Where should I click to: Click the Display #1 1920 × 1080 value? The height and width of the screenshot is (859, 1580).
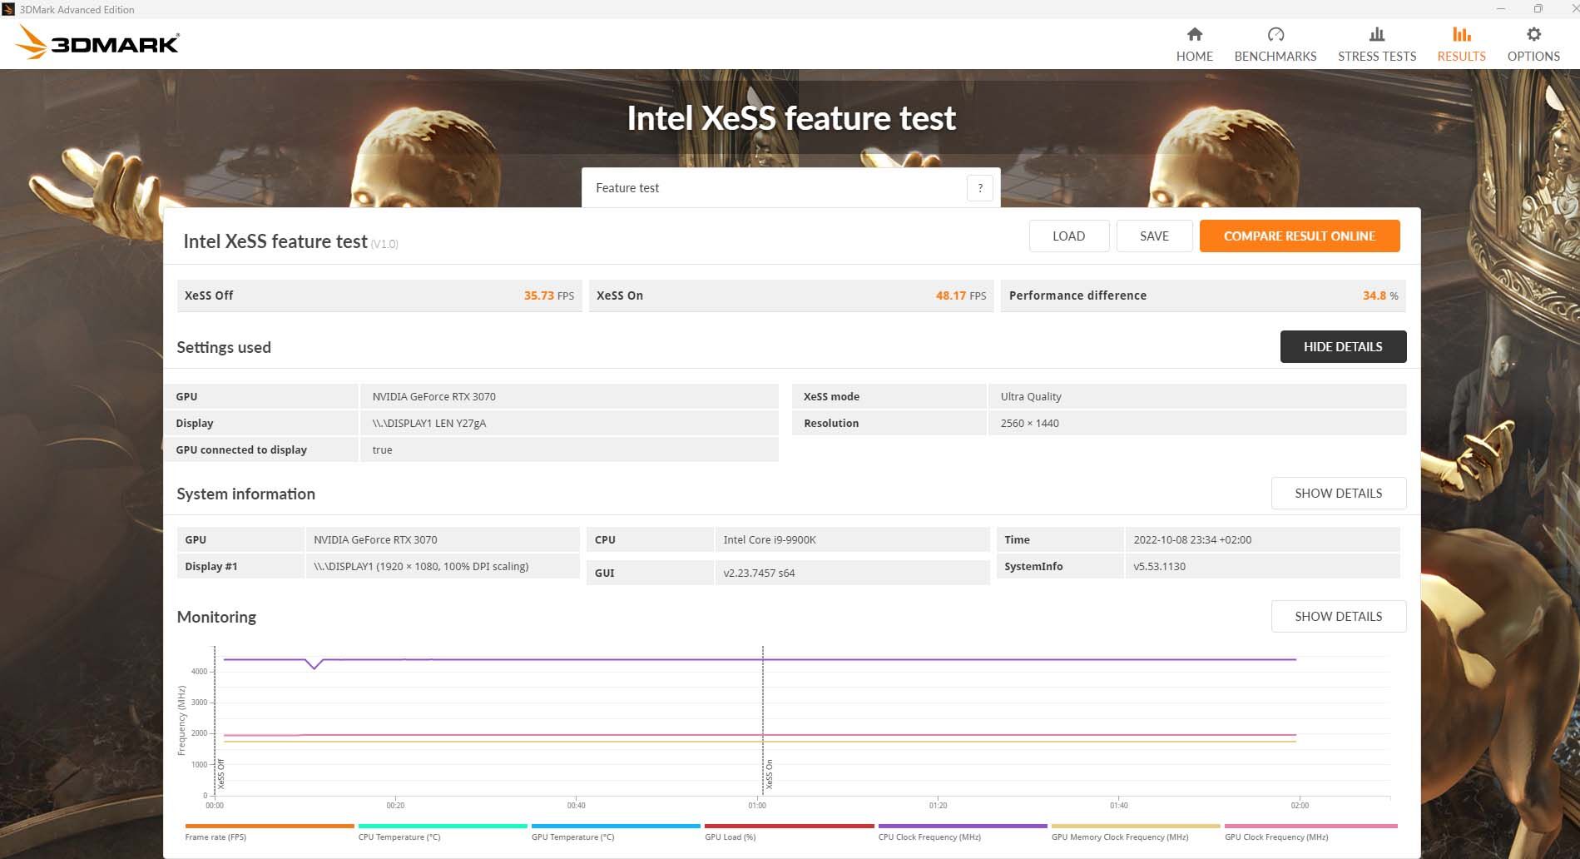[x=421, y=566]
